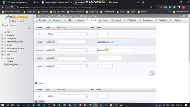The width and height of the screenshot is (190, 107).
Task: Expand the codeigniter database node
Action: pyautogui.click(x=2, y=38)
